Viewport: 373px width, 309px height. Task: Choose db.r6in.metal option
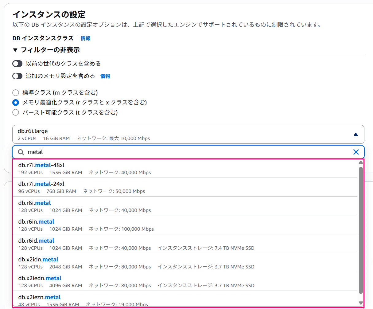pyautogui.click(x=185, y=225)
